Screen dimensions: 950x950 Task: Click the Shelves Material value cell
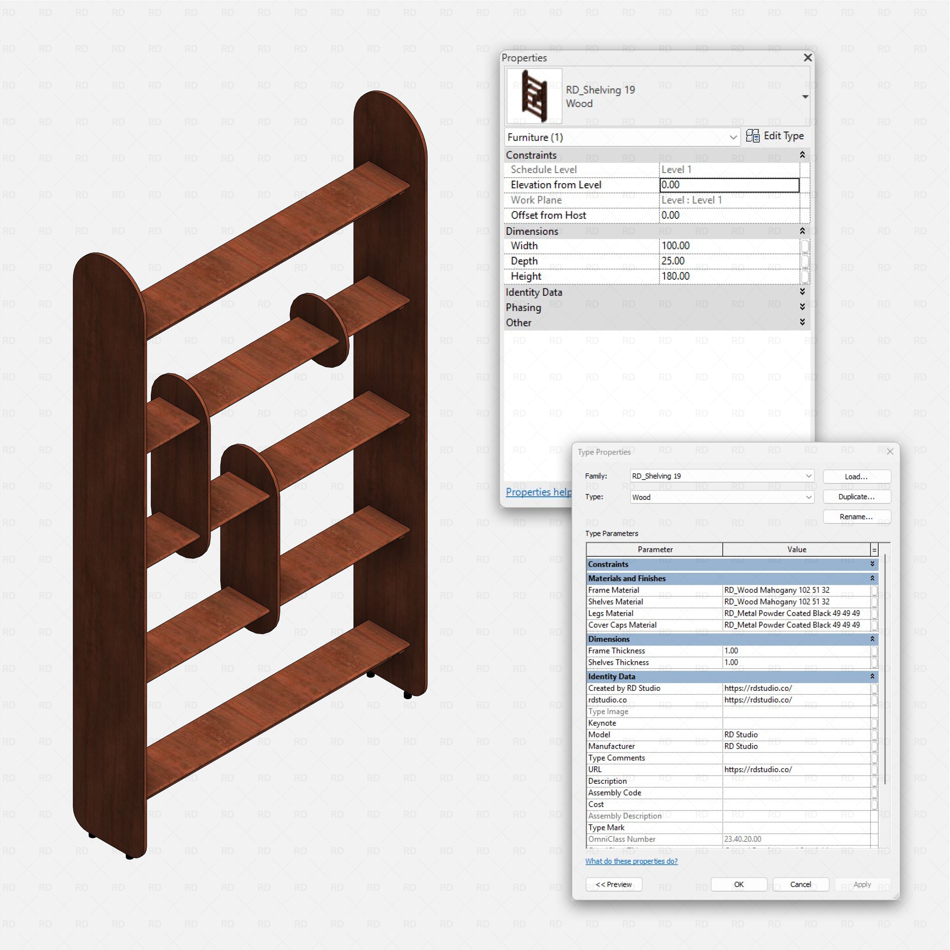point(796,602)
